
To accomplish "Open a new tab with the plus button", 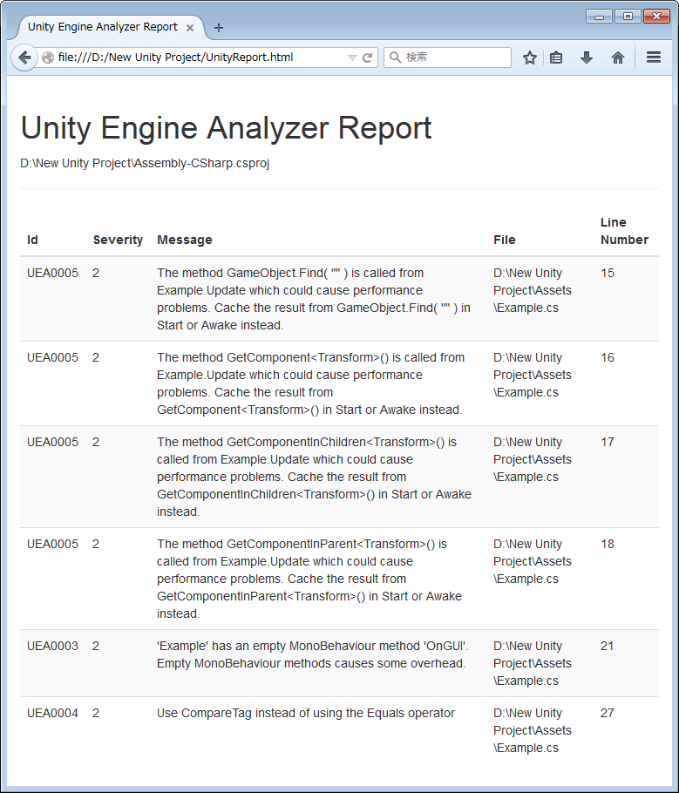I will 219,27.
